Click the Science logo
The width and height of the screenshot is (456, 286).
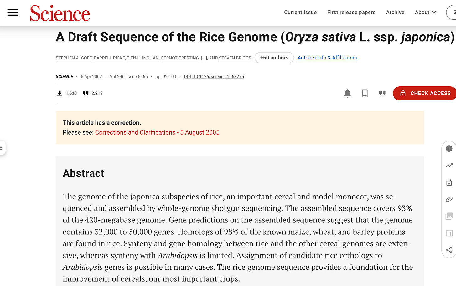coord(60,13)
